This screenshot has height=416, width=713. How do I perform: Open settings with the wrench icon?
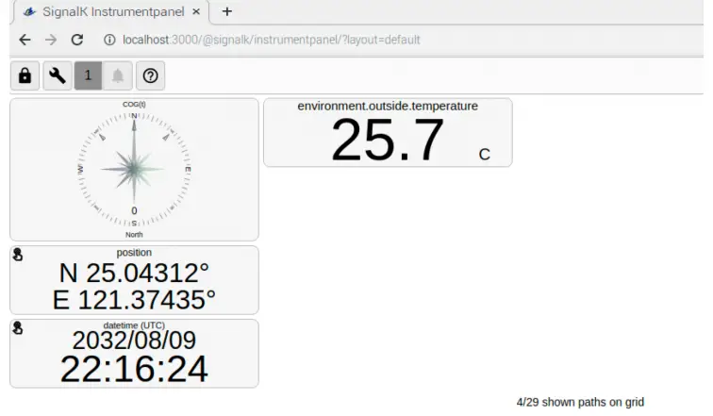tap(58, 75)
